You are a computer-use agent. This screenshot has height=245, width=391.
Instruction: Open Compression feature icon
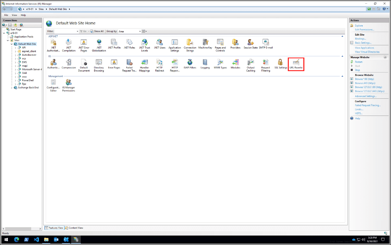(68, 64)
